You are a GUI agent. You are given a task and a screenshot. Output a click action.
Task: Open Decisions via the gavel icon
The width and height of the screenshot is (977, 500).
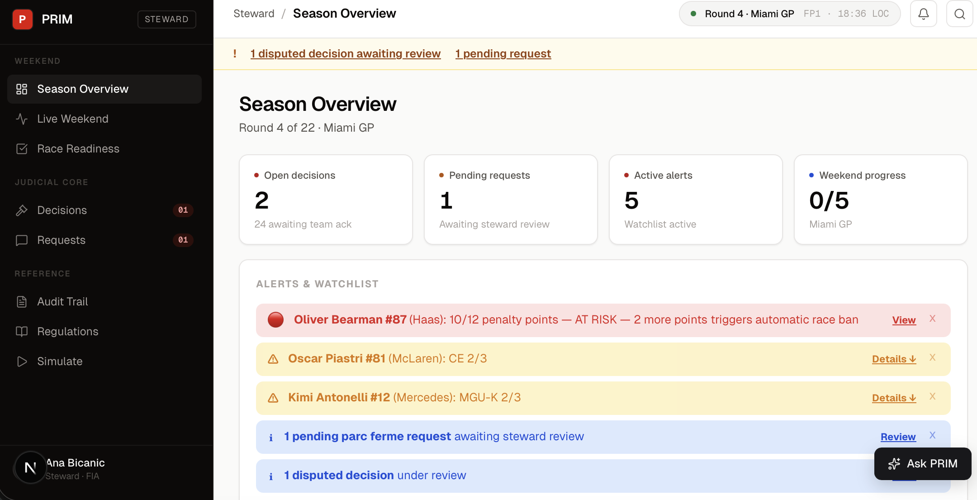pyautogui.click(x=21, y=210)
